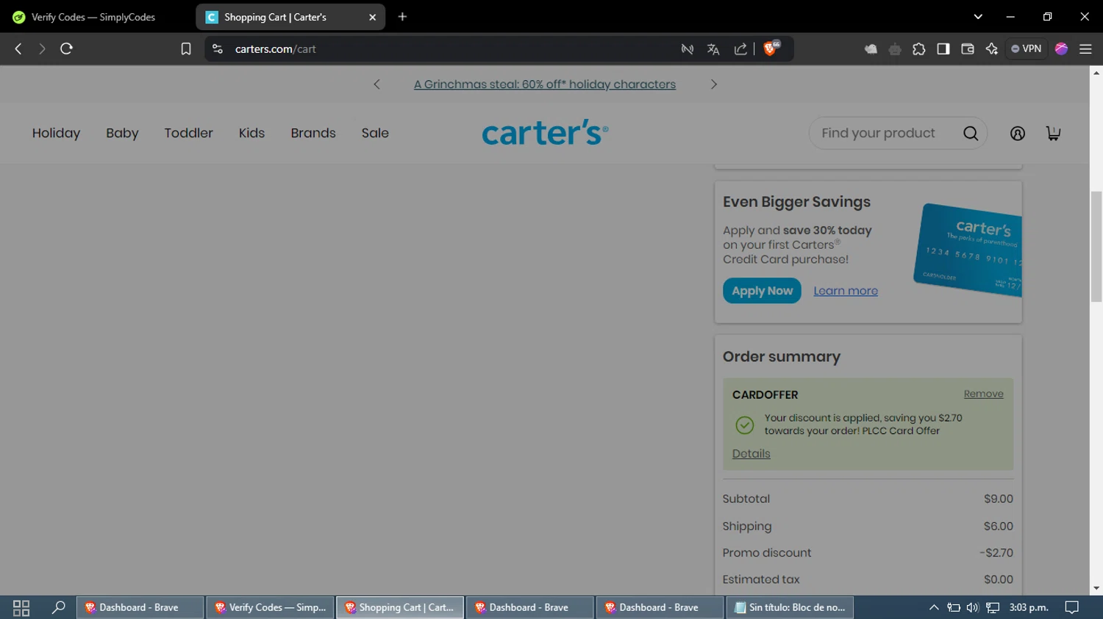The height and width of the screenshot is (619, 1103).
Task: Click the cloud icon in browser toolbar
Action: (871, 49)
